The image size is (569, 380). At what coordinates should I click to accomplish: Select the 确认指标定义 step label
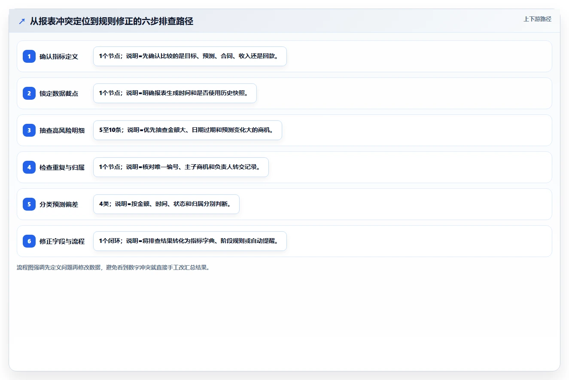tap(59, 56)
